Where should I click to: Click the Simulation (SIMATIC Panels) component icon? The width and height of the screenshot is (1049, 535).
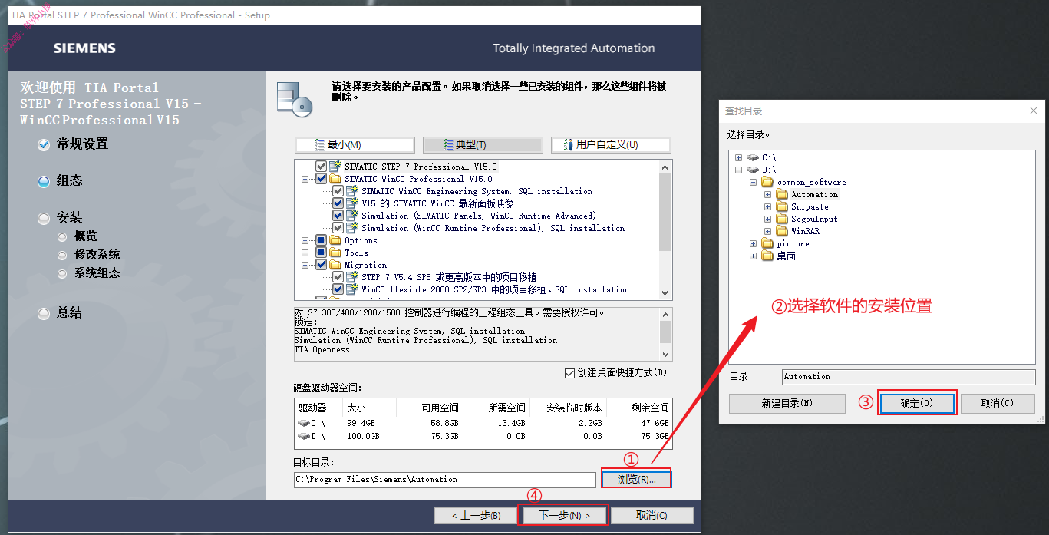351,216
